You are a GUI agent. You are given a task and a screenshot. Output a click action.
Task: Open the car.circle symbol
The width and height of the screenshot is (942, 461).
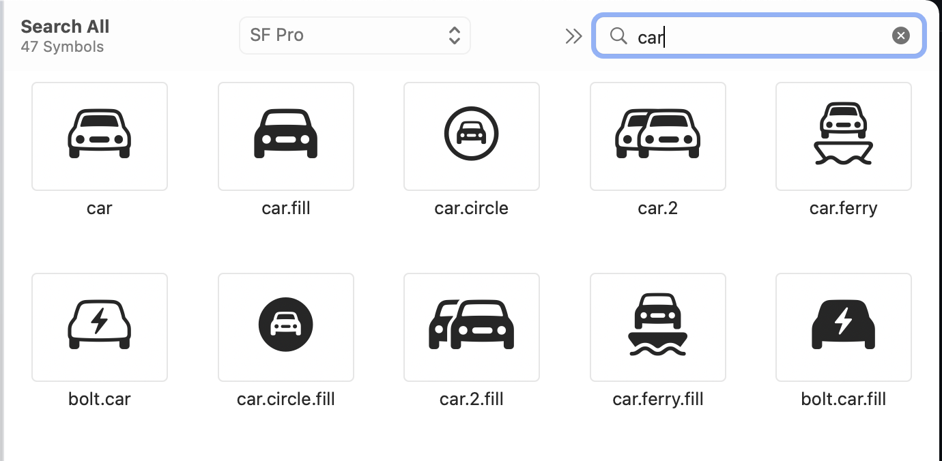tap(471, 136)
